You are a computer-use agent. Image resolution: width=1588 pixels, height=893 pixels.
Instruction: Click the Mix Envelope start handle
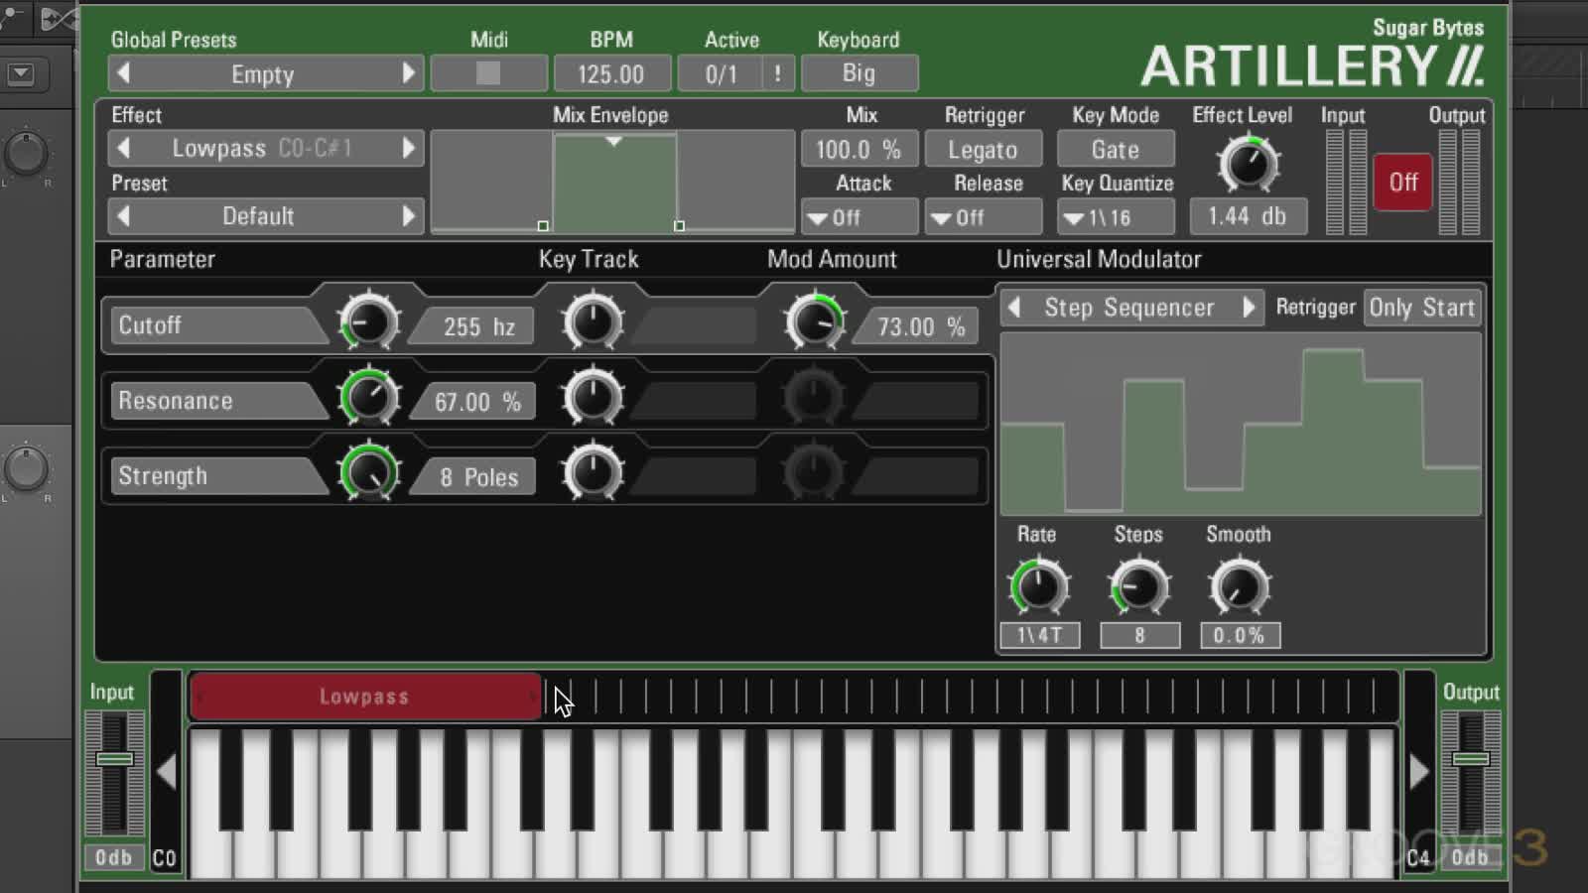[543, 226]
